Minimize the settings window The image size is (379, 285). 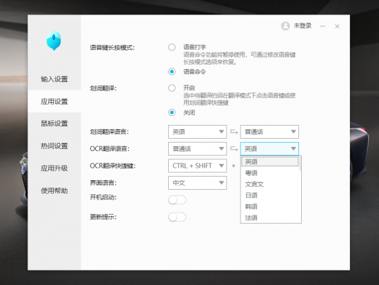[322, 26]
